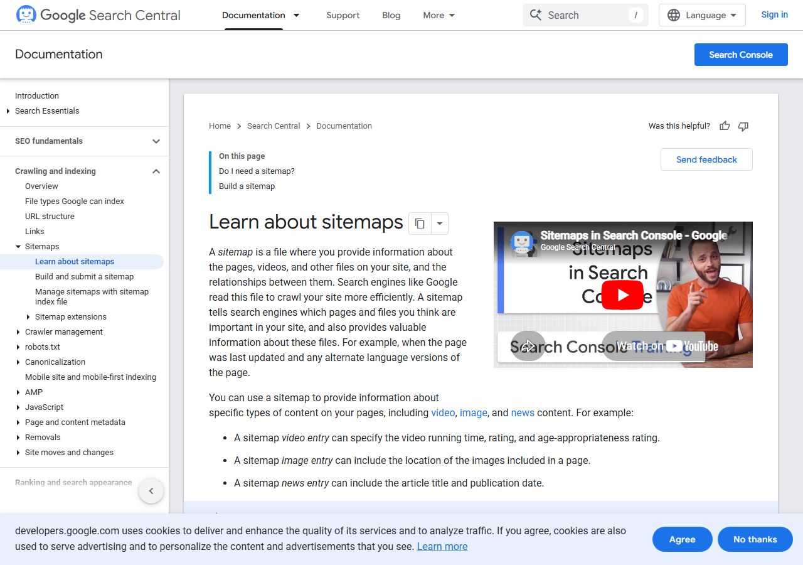Expand Canonicalization in the sidebar
The width and height of the screenshot is (803, 565).
click(18, 362)
